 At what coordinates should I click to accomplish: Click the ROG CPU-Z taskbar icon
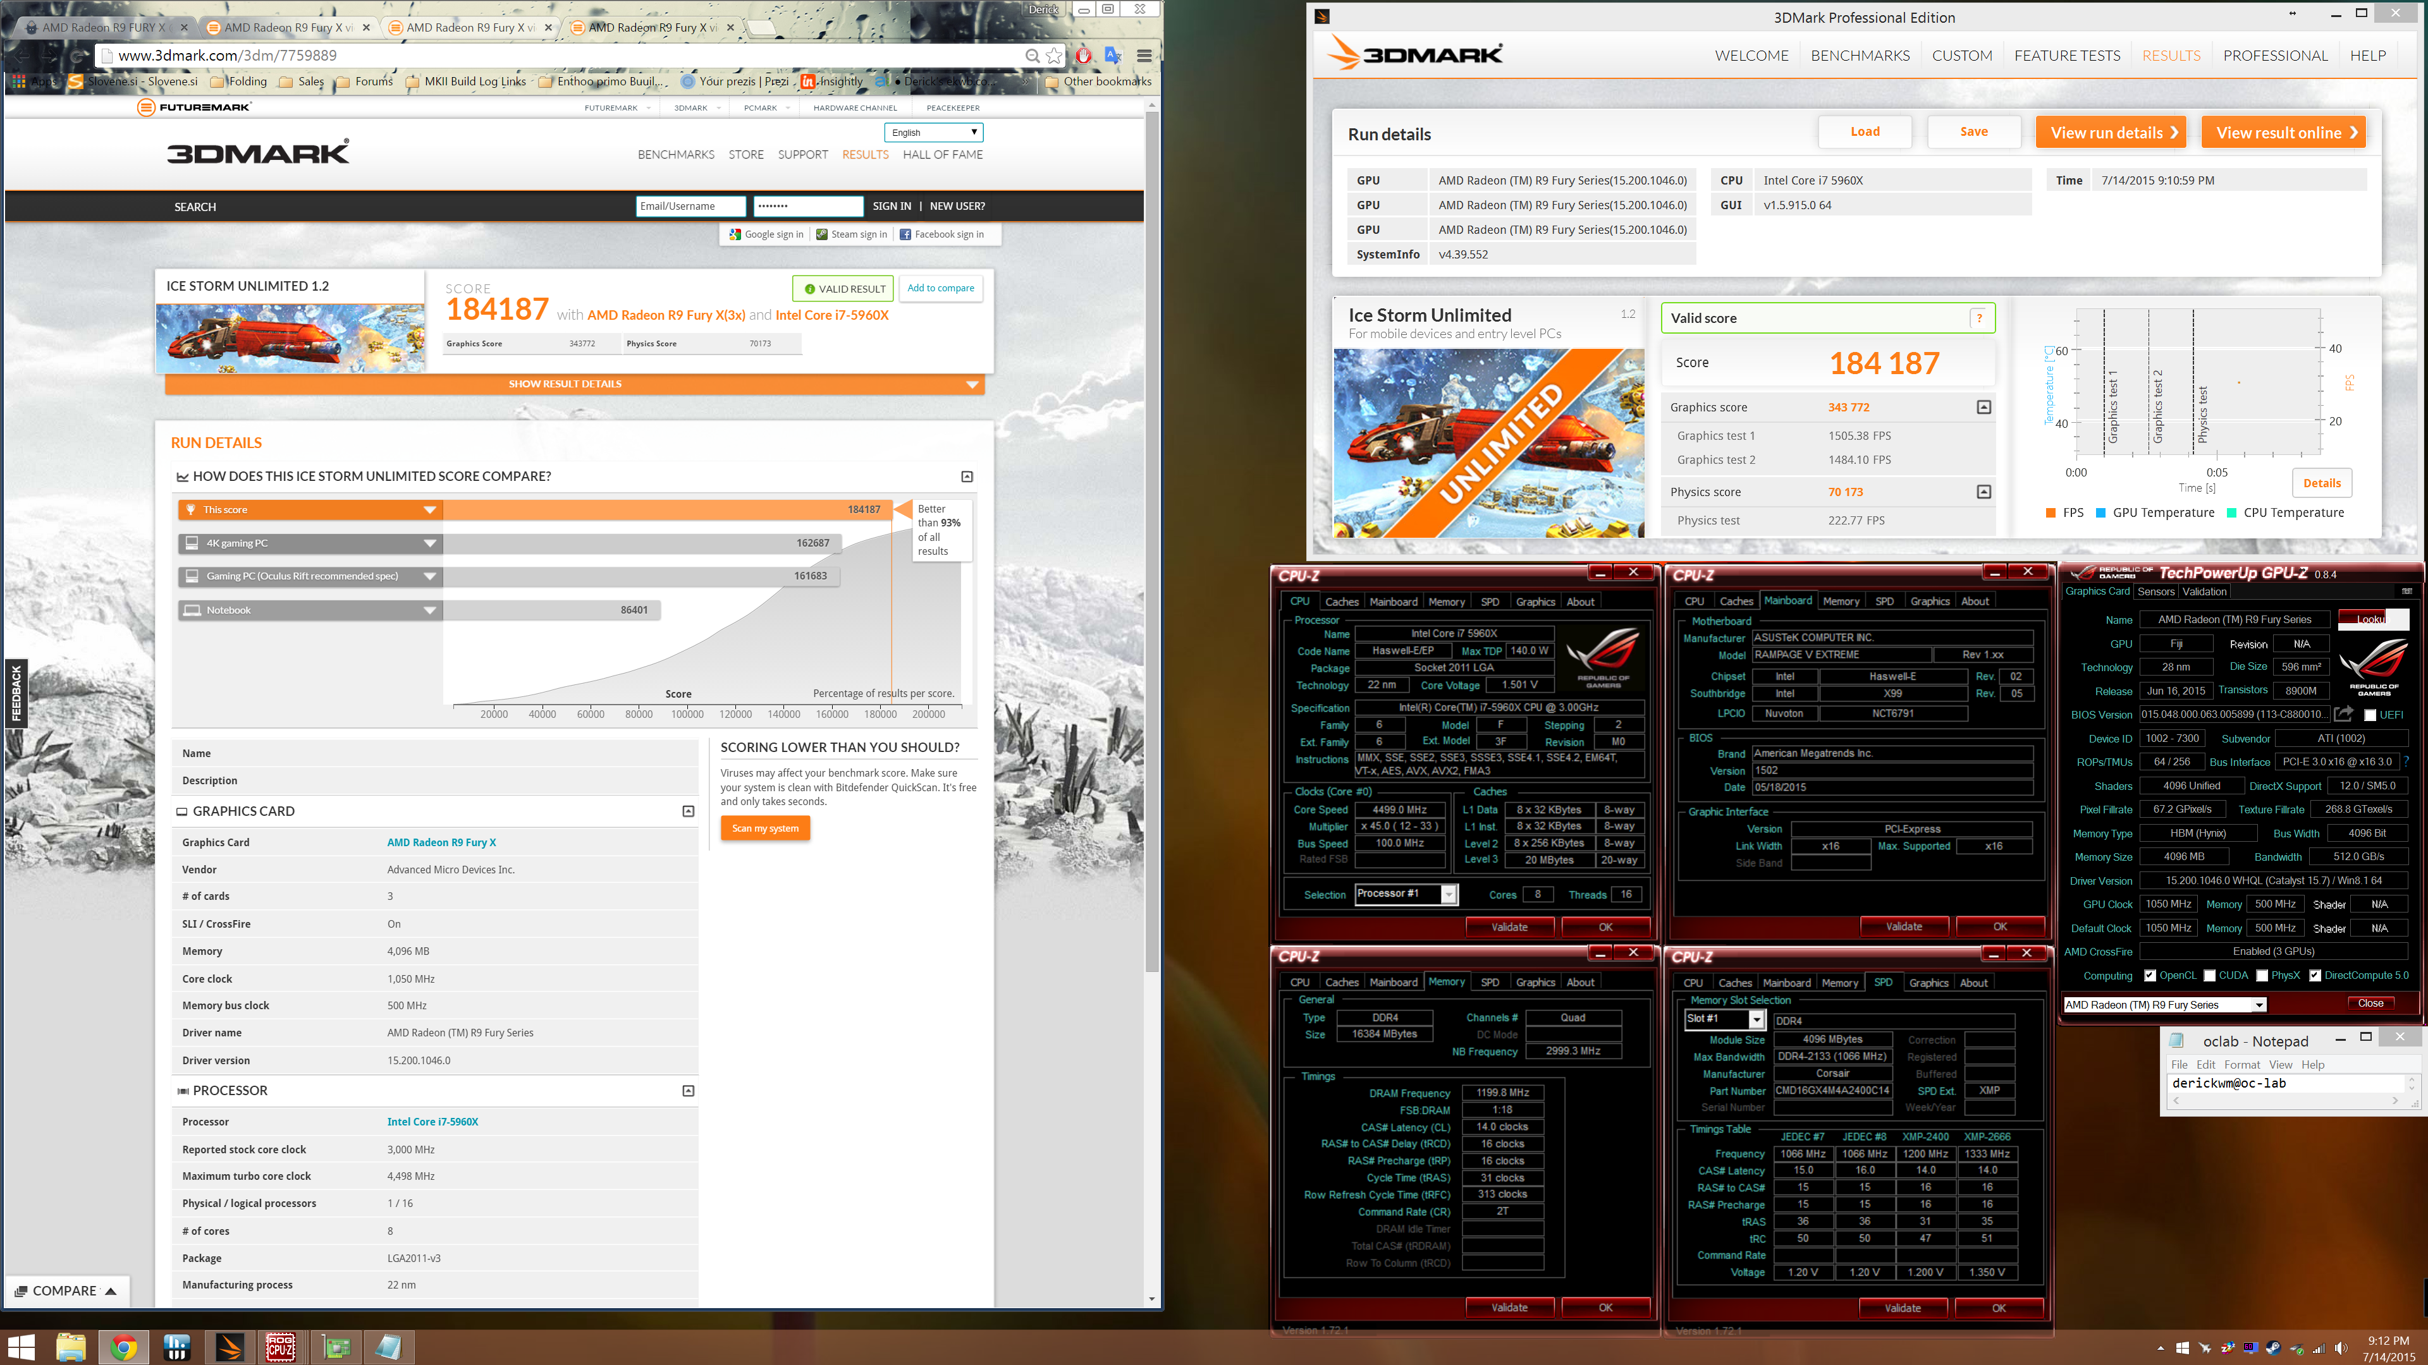(282, 1347)
